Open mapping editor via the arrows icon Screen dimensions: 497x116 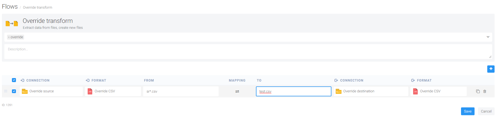[x=237, y=92]
